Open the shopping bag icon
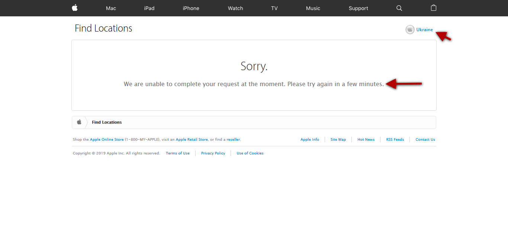 433,8
